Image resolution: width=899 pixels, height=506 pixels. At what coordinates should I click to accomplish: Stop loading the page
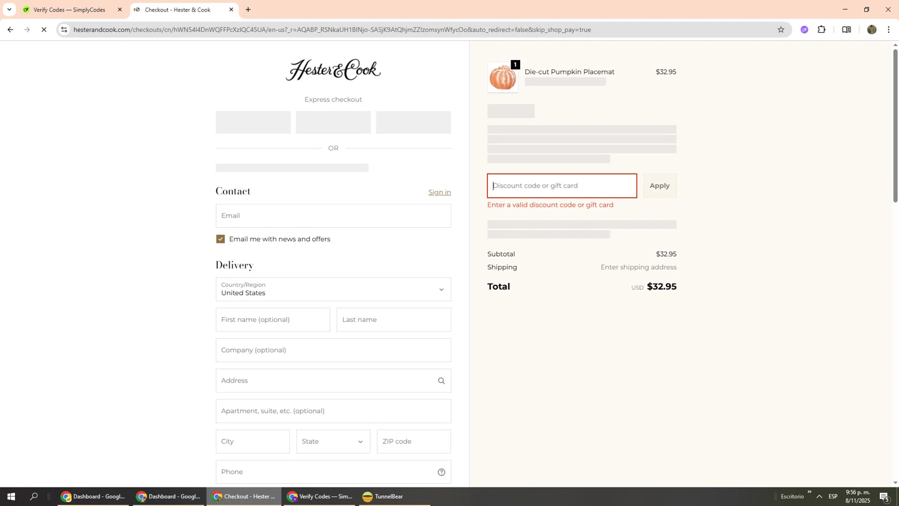(x=44, y=29)
